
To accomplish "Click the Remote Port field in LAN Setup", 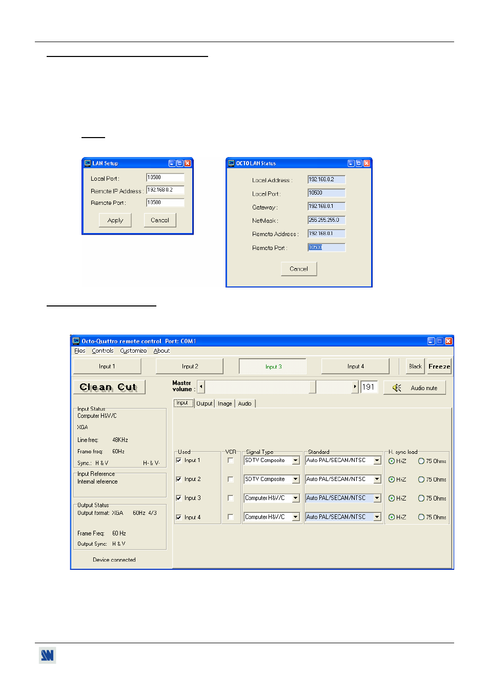I will [x=165, y=203].
